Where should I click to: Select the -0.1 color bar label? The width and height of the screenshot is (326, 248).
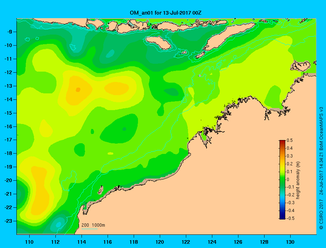pos(291,187)
